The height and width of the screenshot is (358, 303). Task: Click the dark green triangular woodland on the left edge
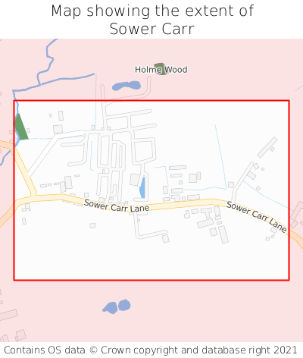20,127
